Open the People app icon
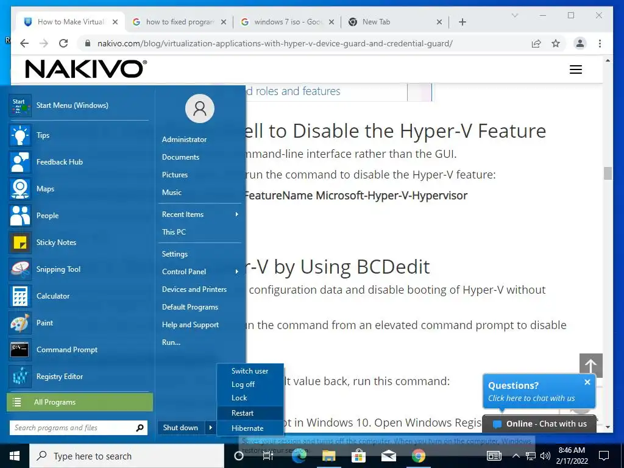 (x=20, y=216)
